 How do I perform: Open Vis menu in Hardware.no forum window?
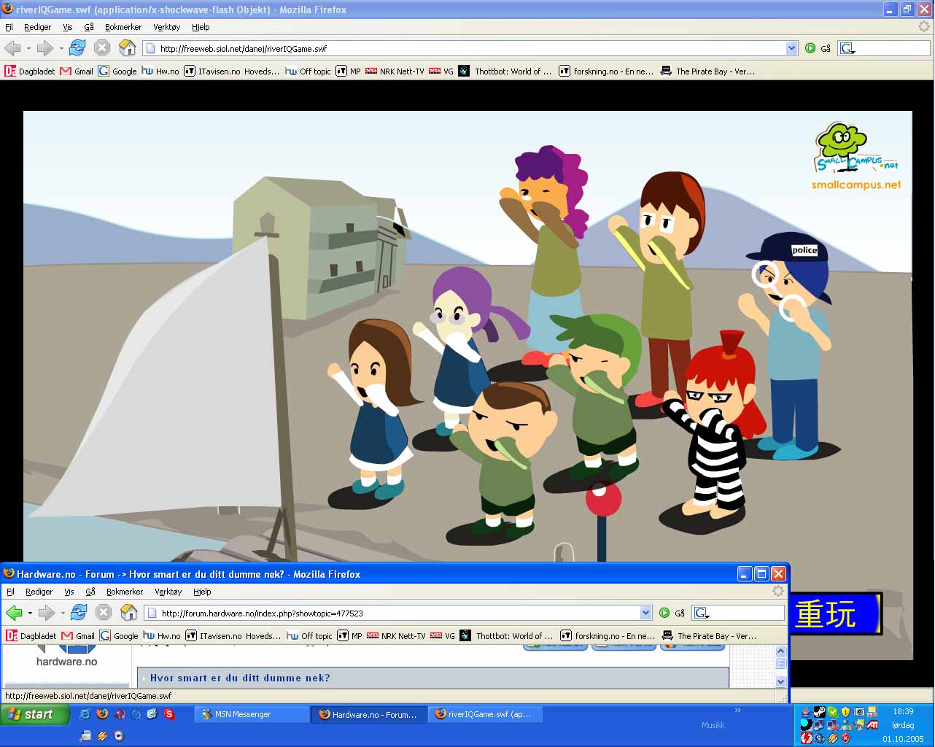coord(69,592)
